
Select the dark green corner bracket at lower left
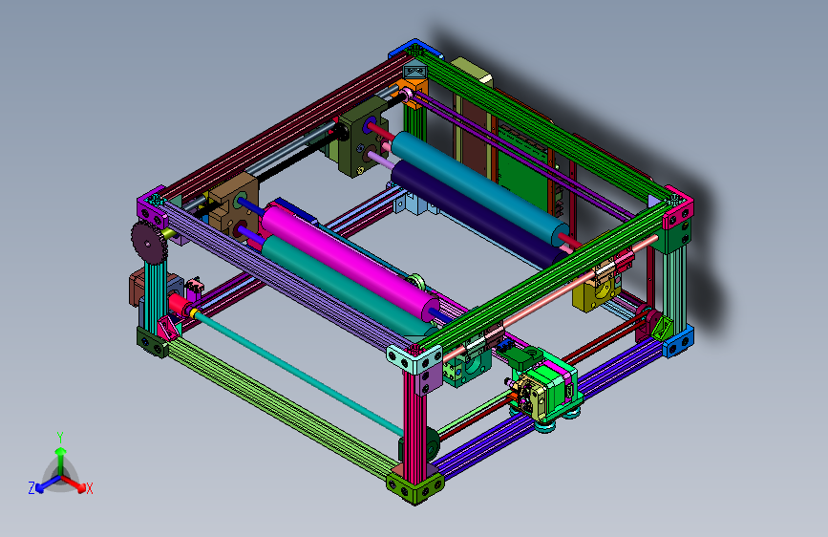click(x=152, y=342)
